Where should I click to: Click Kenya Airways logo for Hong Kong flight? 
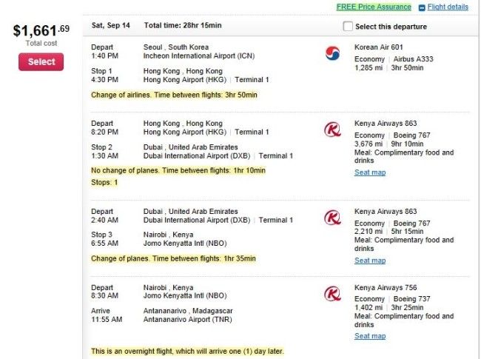click(332, 130)
